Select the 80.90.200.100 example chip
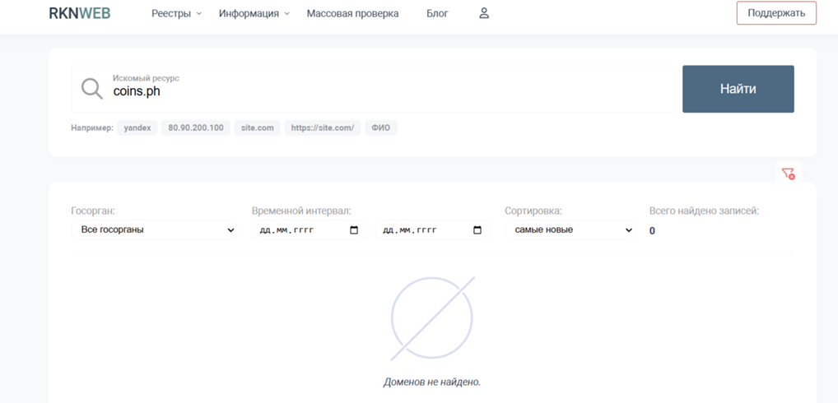The height and width of the screenshot is (403, 838). pyautogui.click(x=196, y=128)
